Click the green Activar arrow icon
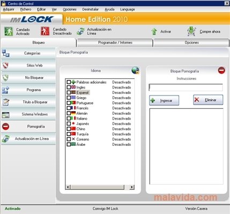Screen dimensions: 230x214 click(x=154, y=32)
